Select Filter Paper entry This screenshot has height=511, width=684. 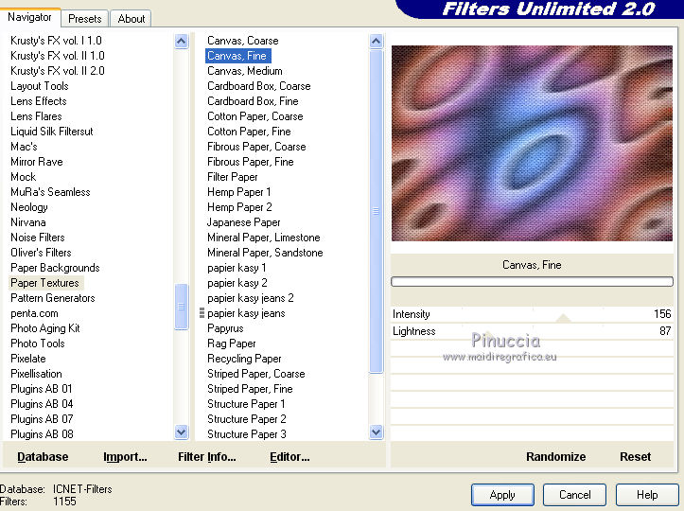click(232, 177)
